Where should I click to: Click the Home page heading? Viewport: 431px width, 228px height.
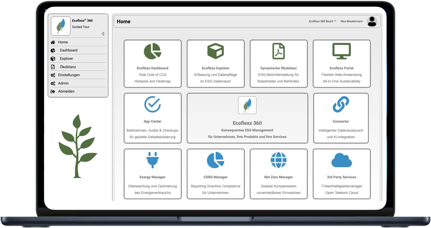click(124, 21)
